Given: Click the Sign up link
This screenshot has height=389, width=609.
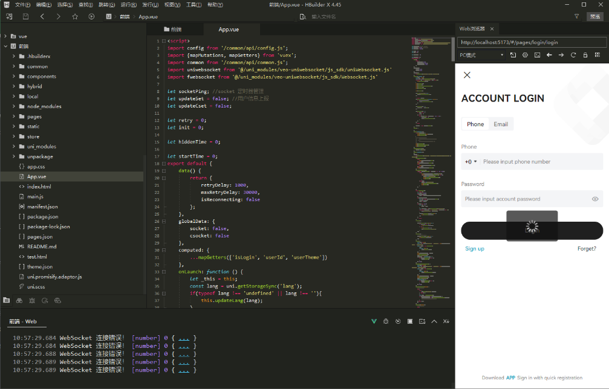Looking at the screenshot, I should (474, 249).
